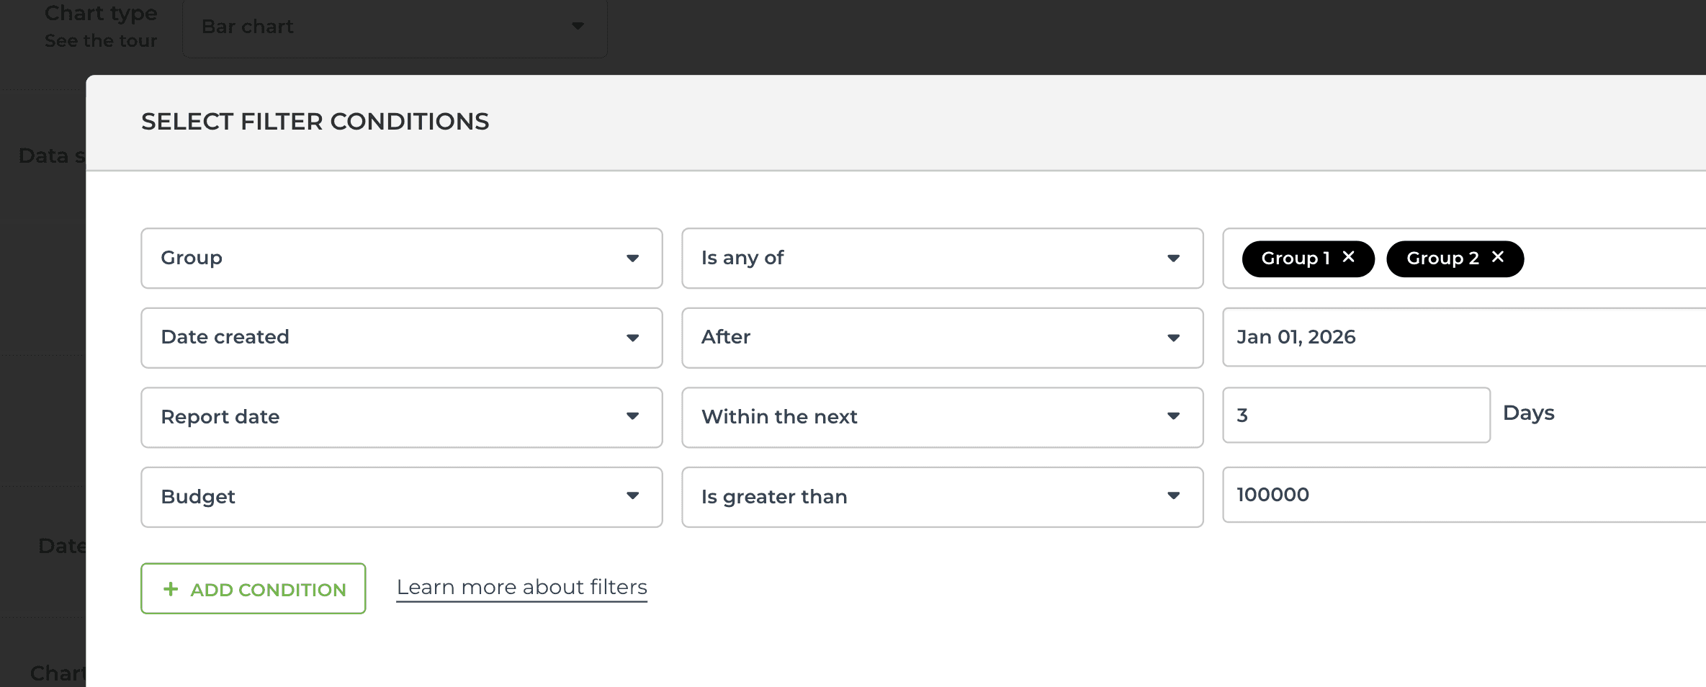Click the Group 2 tag label
The image size is (1706, 687).
click(1442, 259)
